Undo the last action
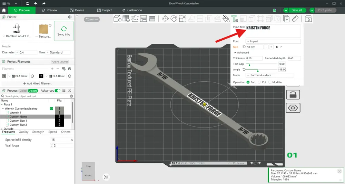Viewport: 345px width, 184px height. click(36, 3)
